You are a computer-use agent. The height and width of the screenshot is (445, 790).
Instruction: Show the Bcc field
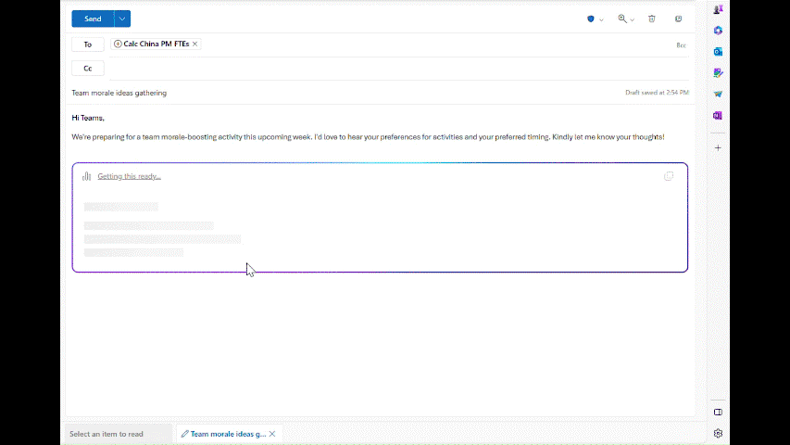pos(681,45)
